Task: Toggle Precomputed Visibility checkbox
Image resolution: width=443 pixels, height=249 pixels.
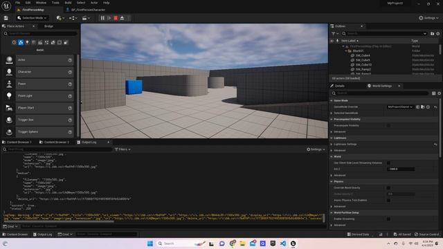Action: click(x=388, y=126)
